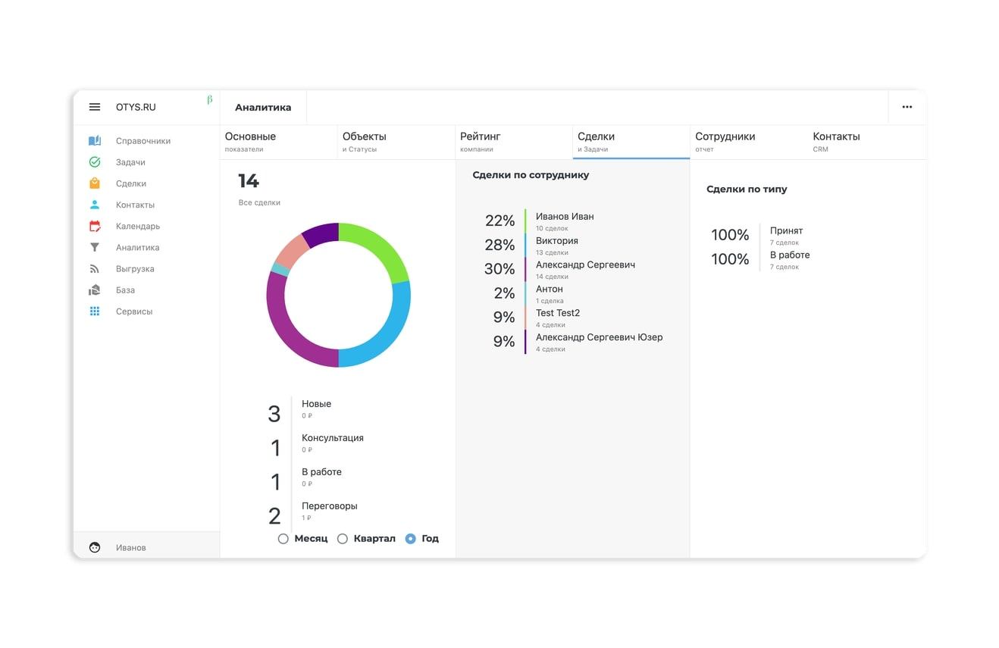This screenshot has width=999, height=648.
Task: Click the Аналитика funnel icon
Action: [x=95, y=247]
